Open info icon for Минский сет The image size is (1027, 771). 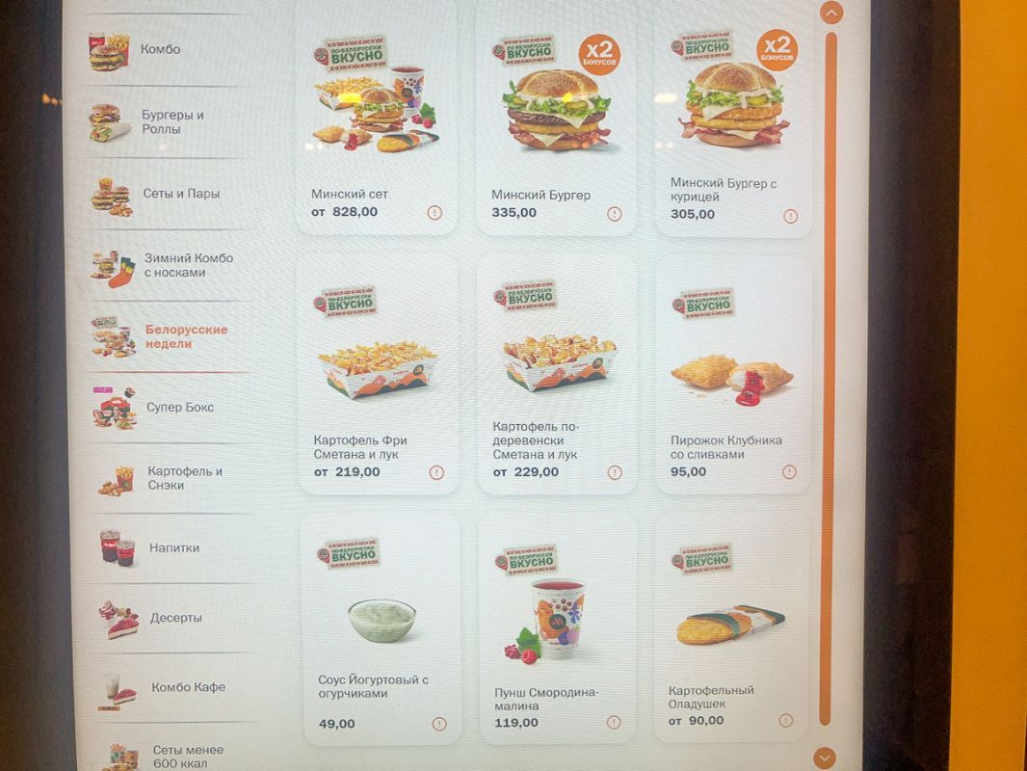(x=434, y=212)
